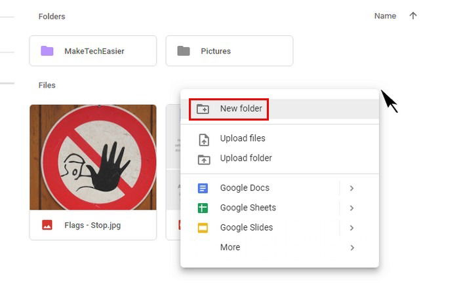Click the Upload files icon
This screenshot has height=306, width=459.
203,139
